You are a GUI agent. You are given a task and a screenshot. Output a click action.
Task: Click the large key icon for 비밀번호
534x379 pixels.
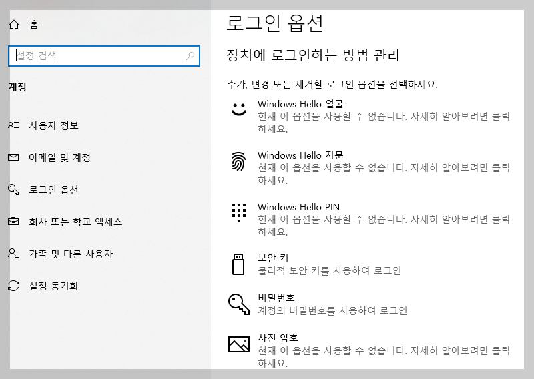point(239,304)
